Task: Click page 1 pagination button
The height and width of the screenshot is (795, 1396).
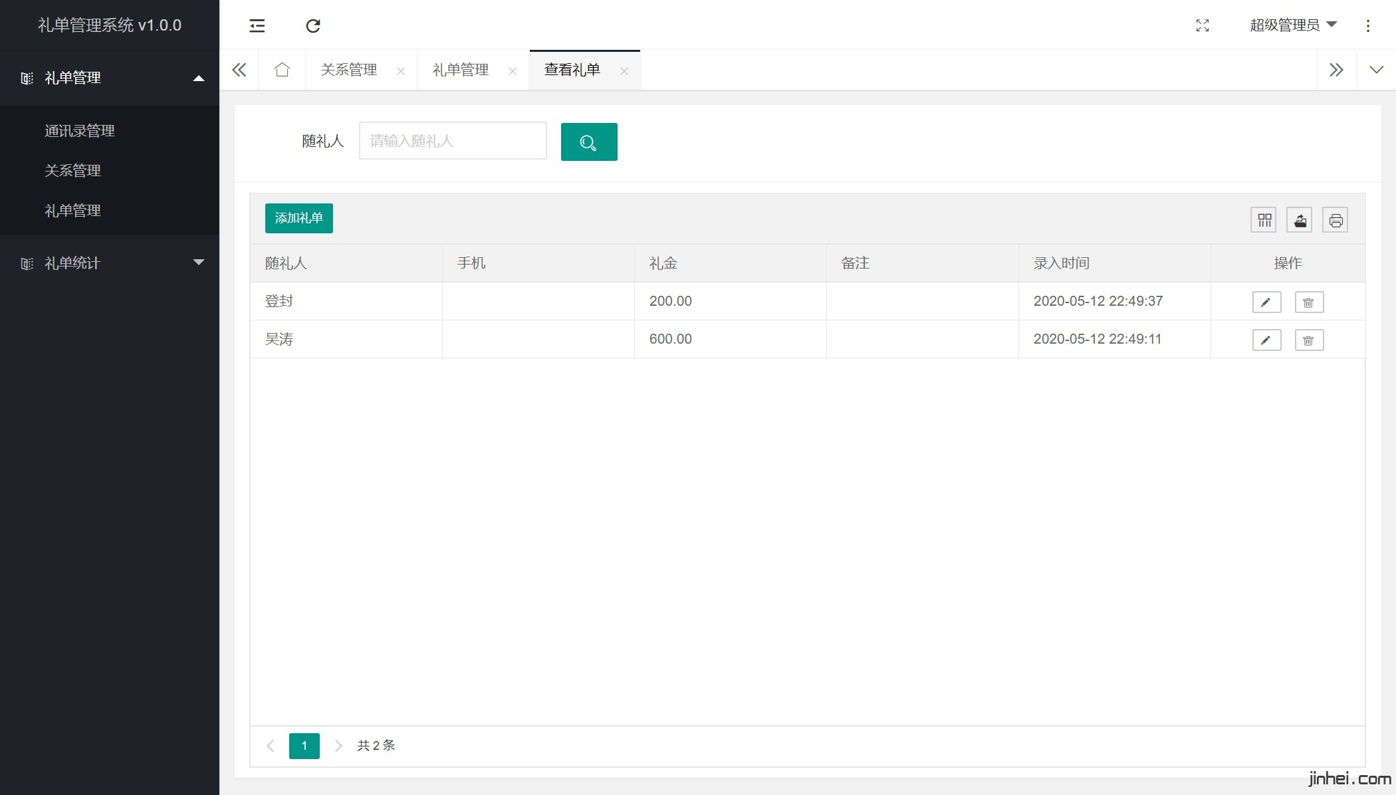Action: coord(304,746)
